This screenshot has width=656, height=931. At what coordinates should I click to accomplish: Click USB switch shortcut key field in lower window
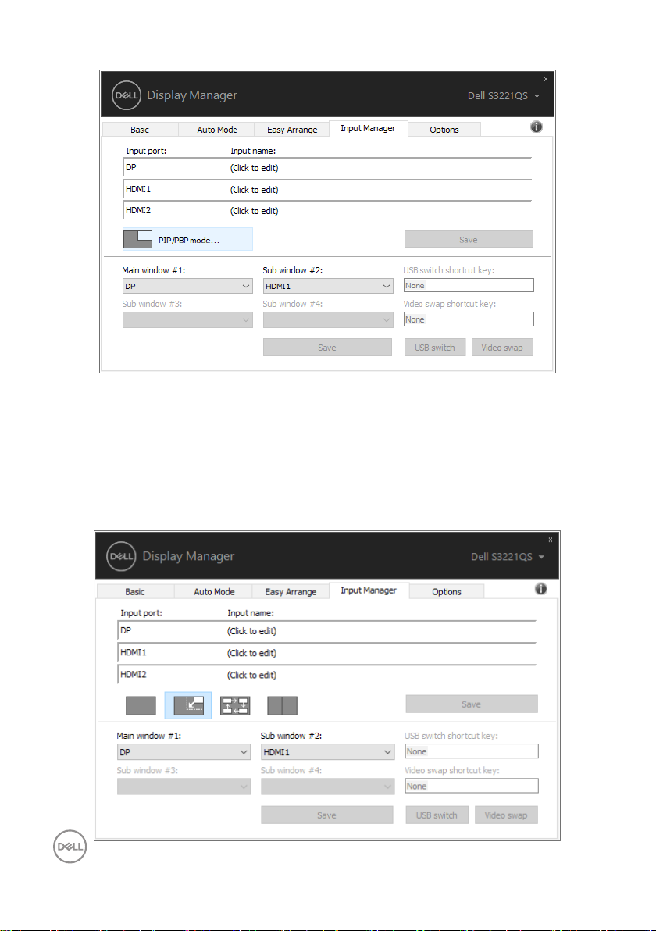point(472,751)
